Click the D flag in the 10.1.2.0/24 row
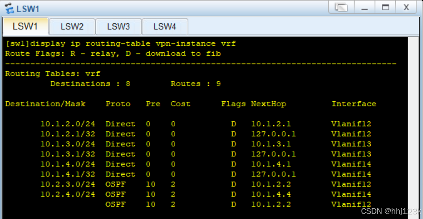Image resolution: width=423 pixels, height=219 pixels. coord(233,124)
